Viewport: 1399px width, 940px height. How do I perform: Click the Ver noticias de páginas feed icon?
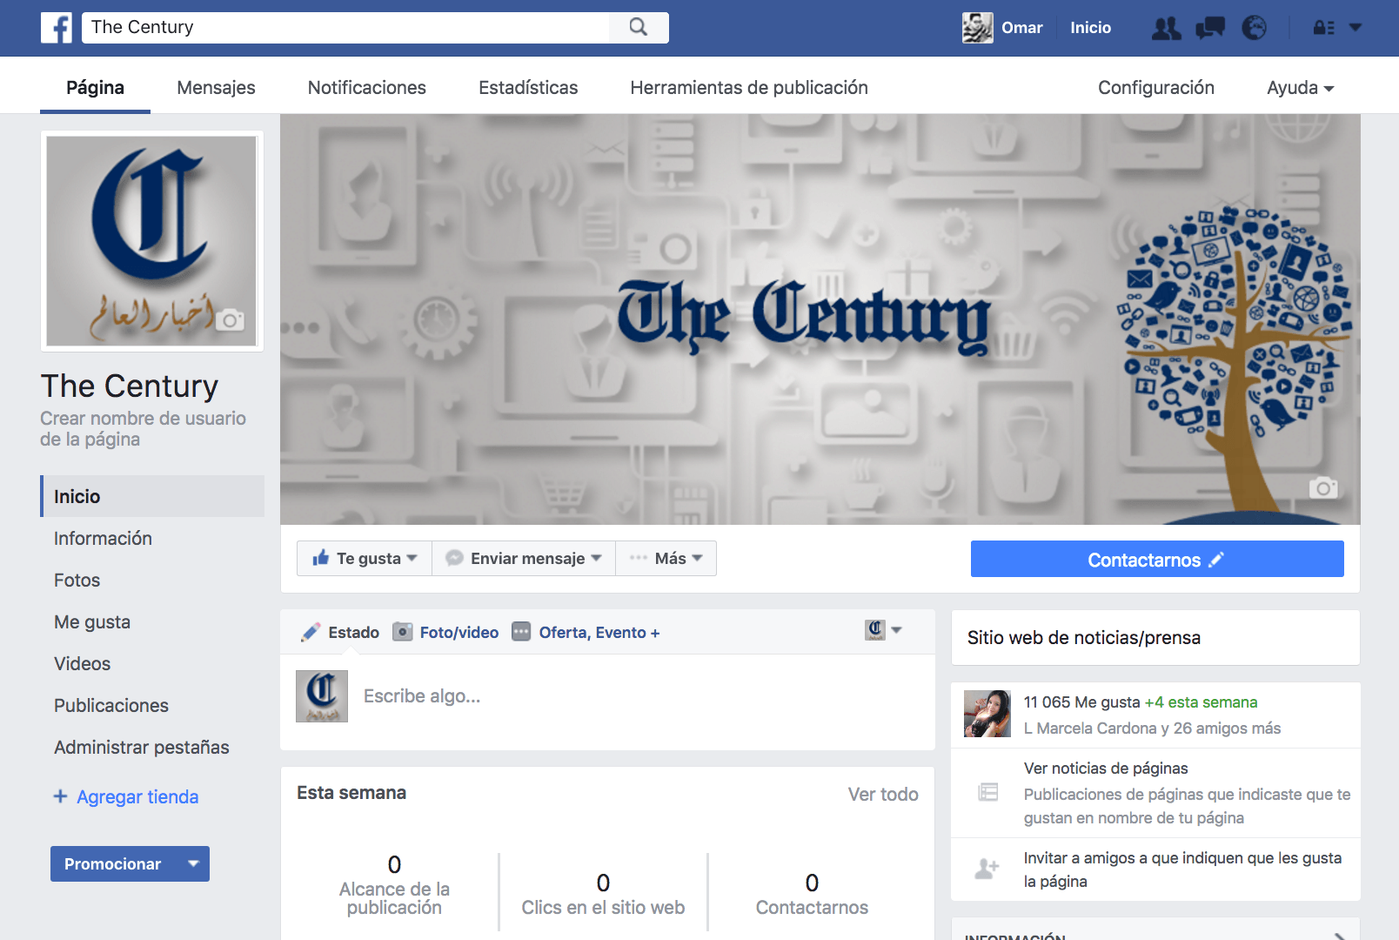click(987, 792)
